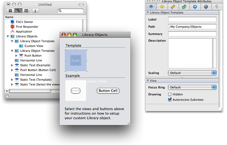The height and width of the screenshot is (145, 227).
Task: Click the Library Objects window icon in outline
Action: pos(12,36)
